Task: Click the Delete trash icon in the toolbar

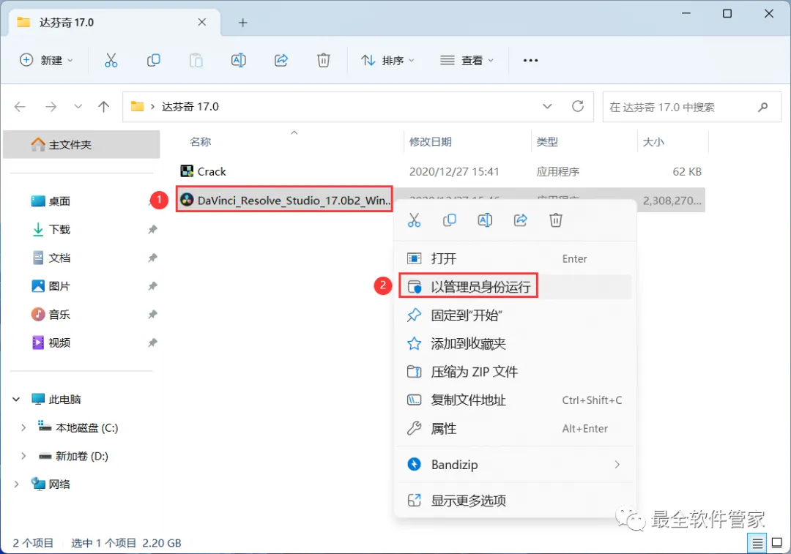Action: click(324, 61)
